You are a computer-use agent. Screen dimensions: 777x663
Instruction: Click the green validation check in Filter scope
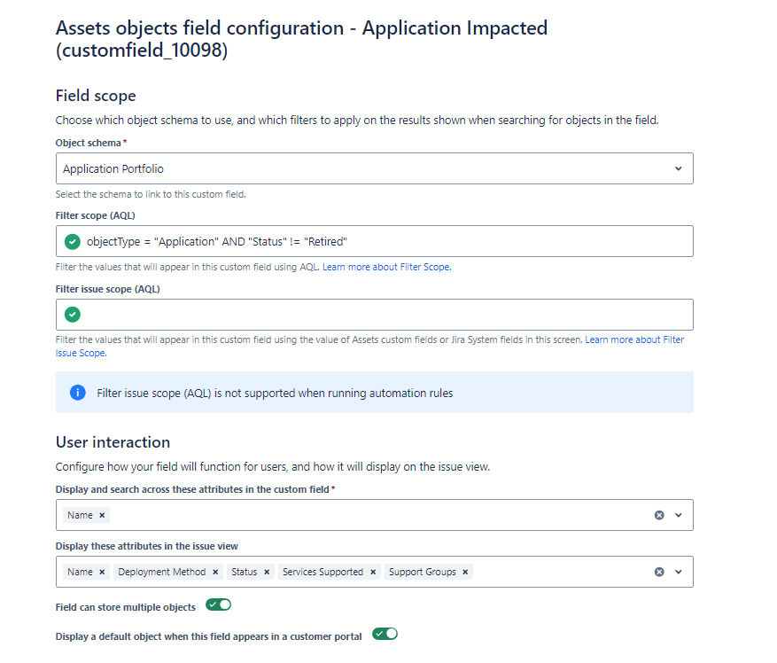[x=73, y=241]
